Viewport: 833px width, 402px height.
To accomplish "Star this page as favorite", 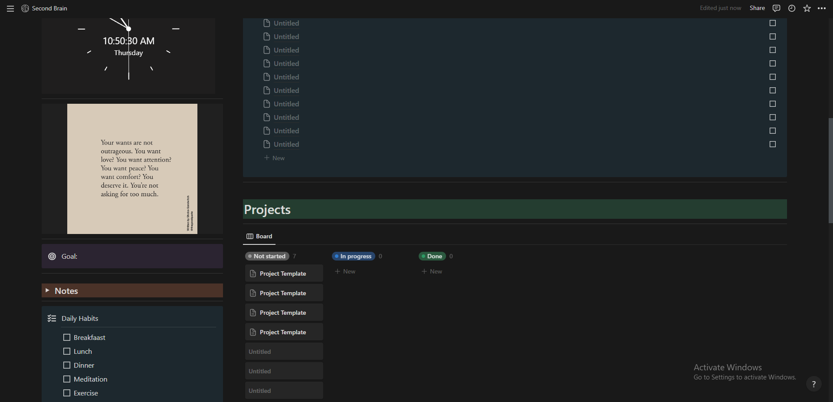I will (807, 8).
